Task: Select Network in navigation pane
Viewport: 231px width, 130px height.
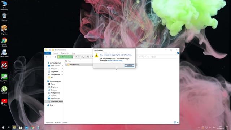Action: pyautogui.click(x=50, y=105)
